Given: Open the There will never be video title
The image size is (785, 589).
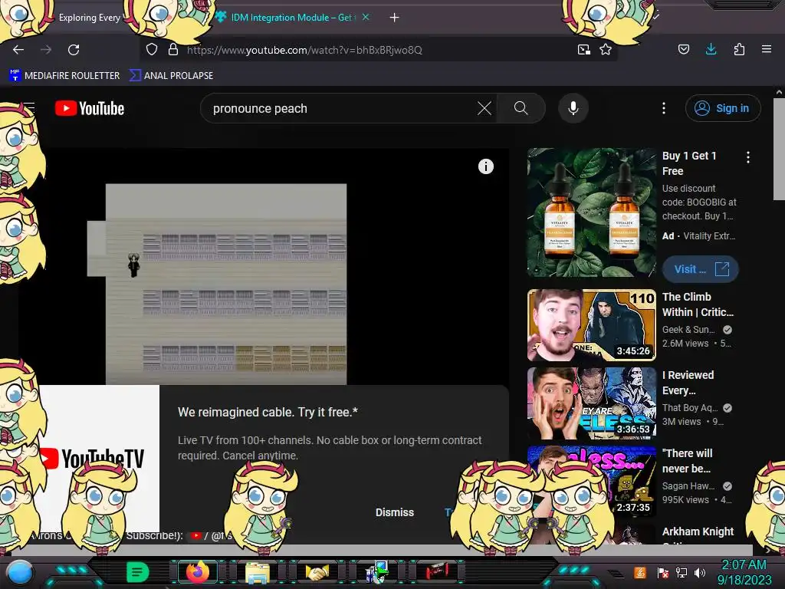Looking at the screenshot, I should point(687,461).
